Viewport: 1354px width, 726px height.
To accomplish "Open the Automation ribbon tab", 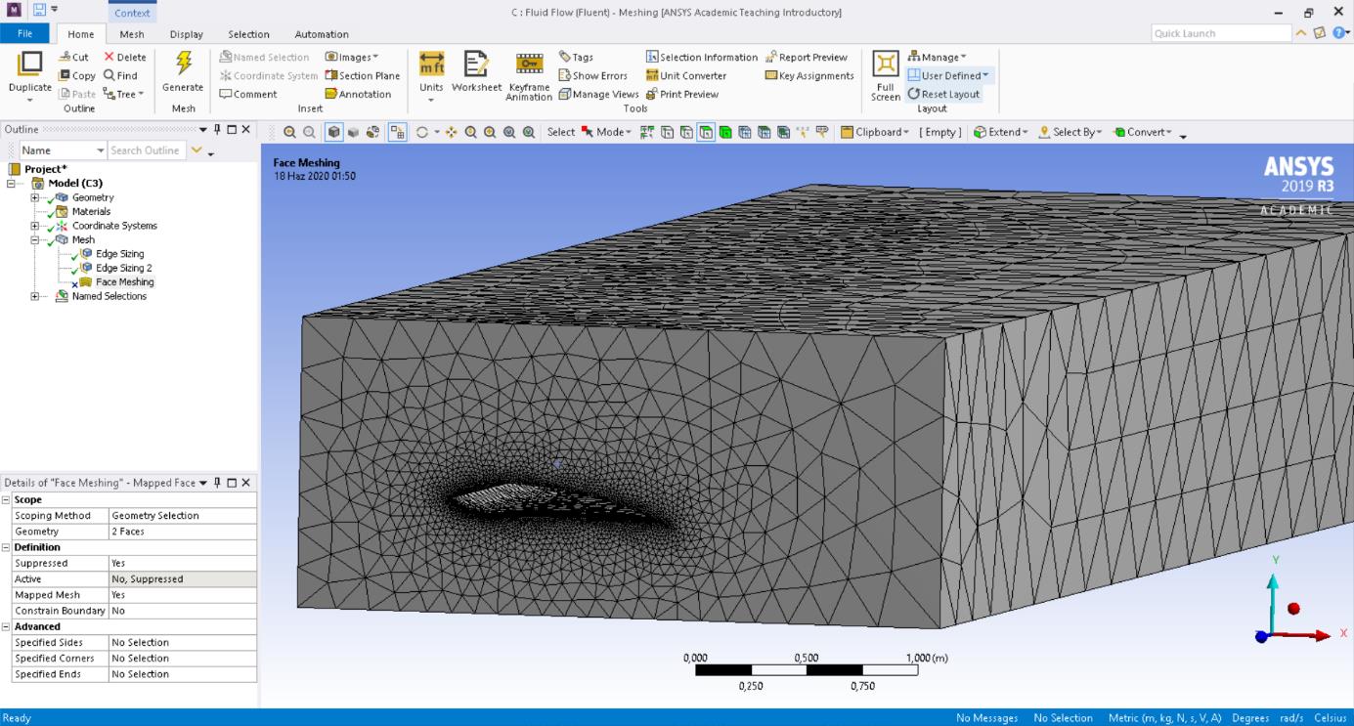I will pyautogui.click(x=322, y=34).
